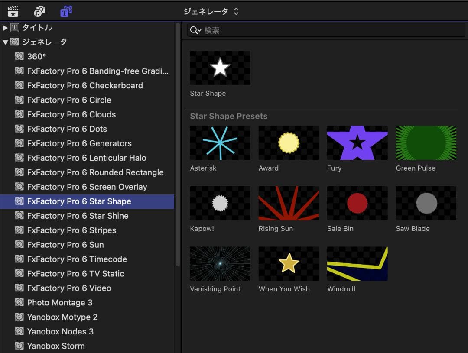468x353 pixels.
Task: Open the Photos and Audio sidebar icon
Action: (x=39, y=11)
